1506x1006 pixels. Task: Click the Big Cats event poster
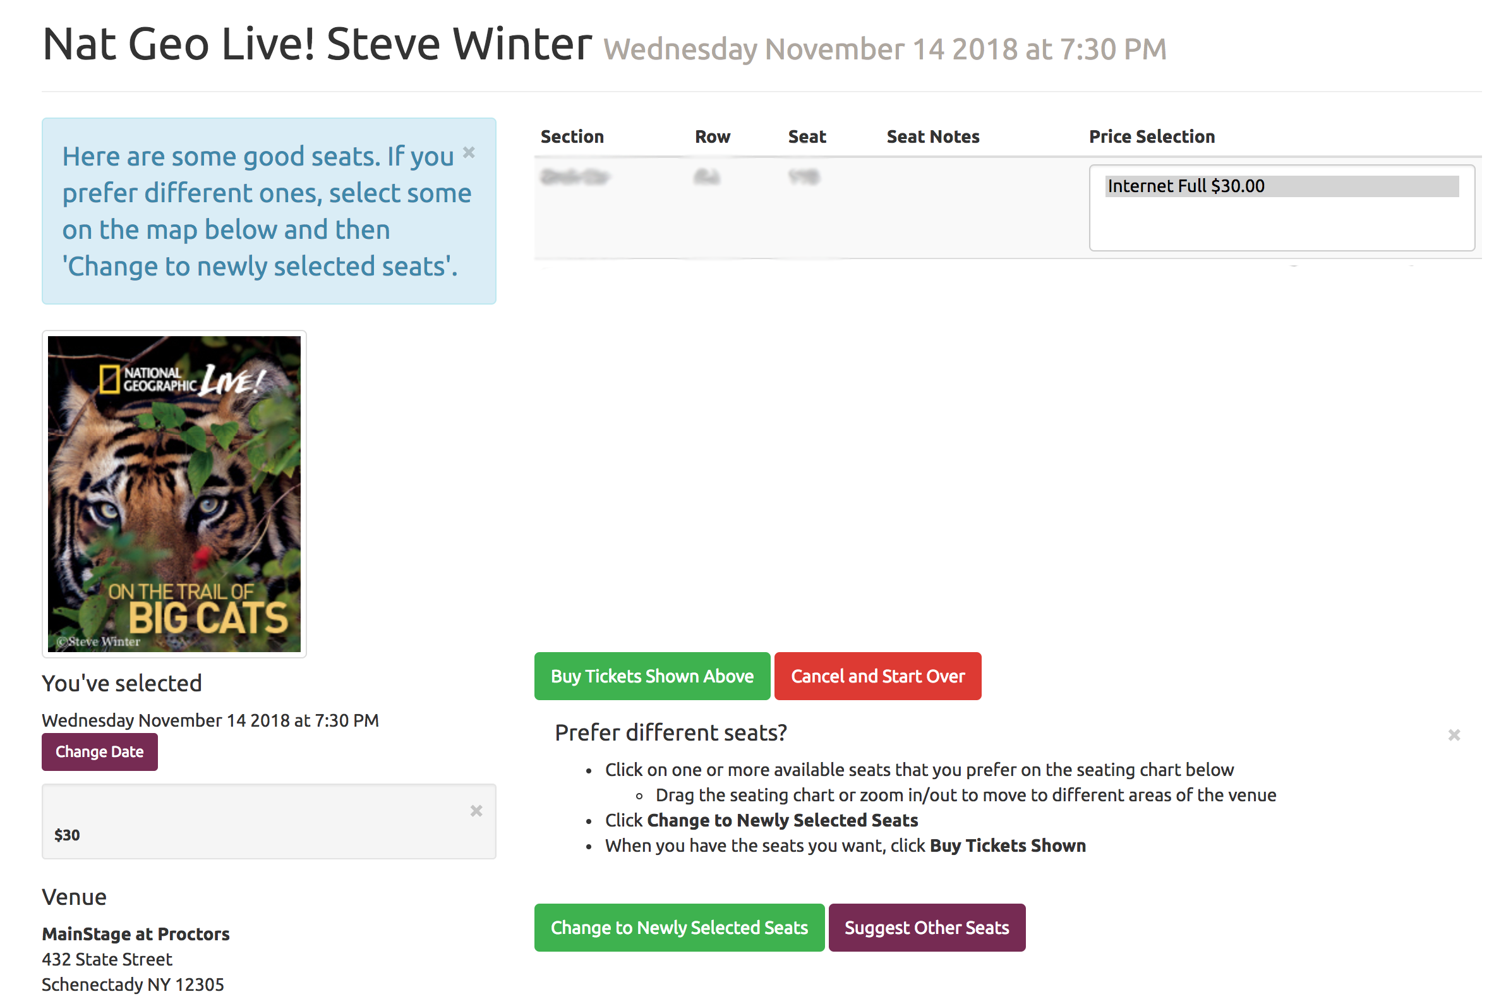click(174, 494)
